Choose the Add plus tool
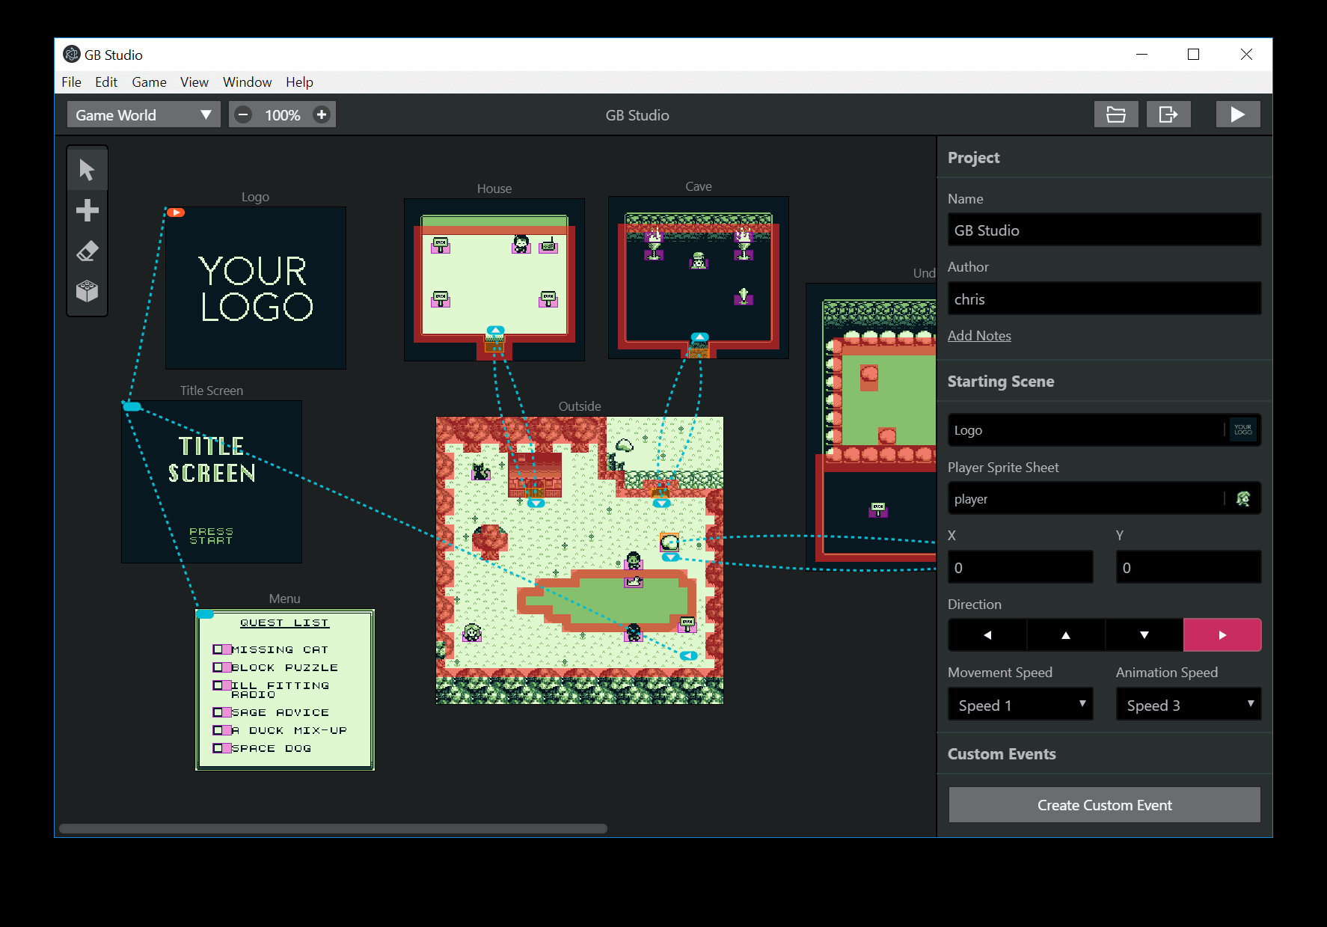 tap(87, 210)
